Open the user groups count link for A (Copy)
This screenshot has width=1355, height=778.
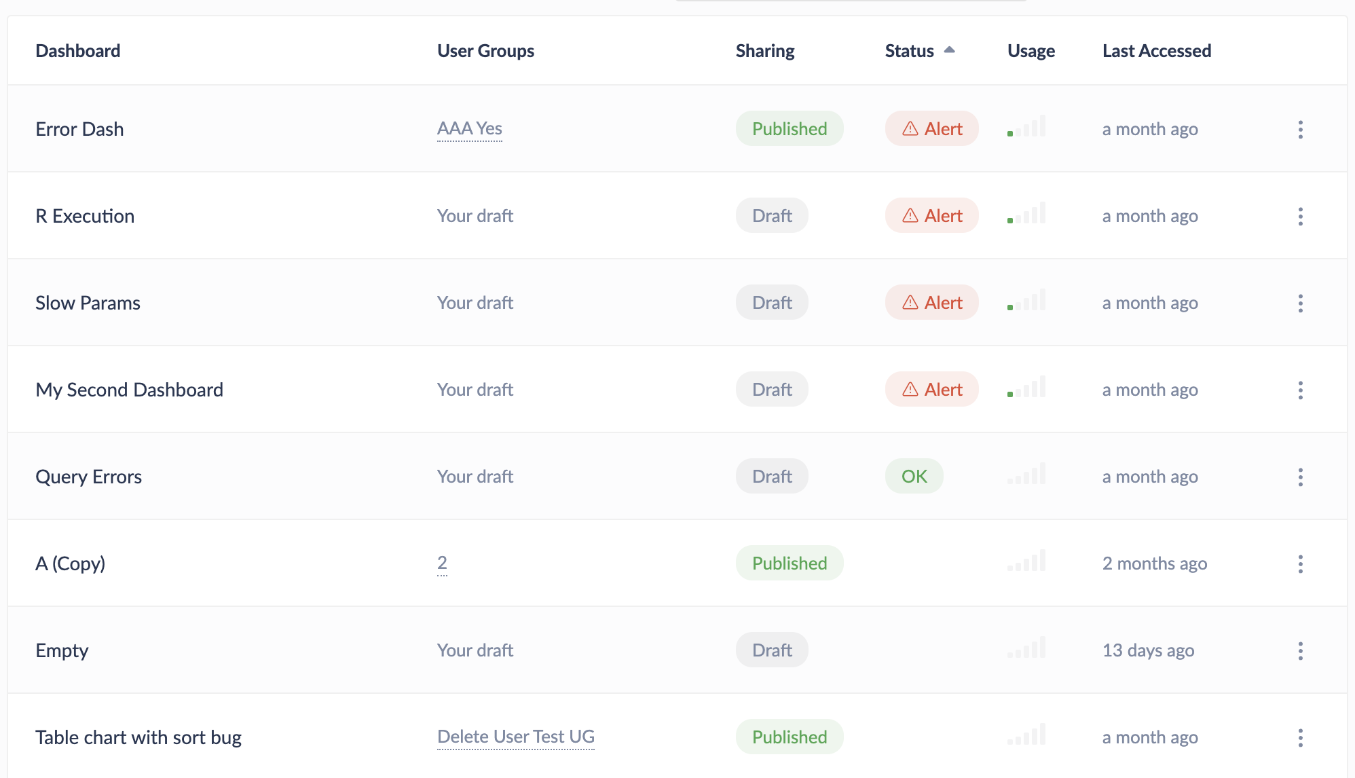click(x=442, y=563)
